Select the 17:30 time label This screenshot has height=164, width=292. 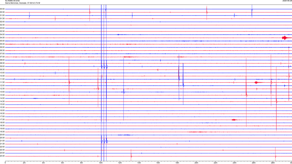pyautogui.click(x=2, y=120)
